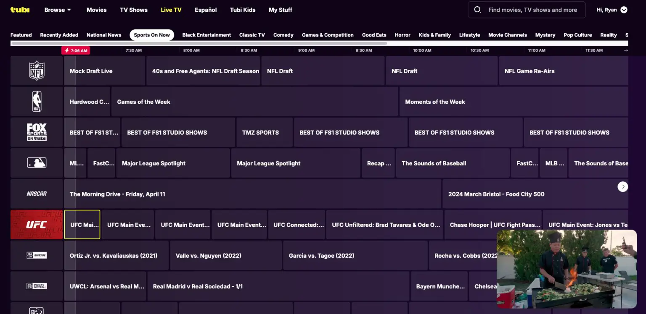Select the NFL channel logo
The height and width of the screenshot is (314, 646).
tap(37, 71)
